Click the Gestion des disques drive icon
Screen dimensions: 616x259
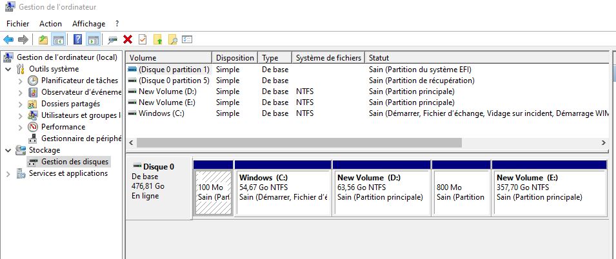(x=34, y=162)
